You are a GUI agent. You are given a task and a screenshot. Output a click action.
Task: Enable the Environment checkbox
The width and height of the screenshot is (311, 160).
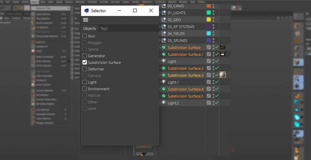tap(85, 89)
